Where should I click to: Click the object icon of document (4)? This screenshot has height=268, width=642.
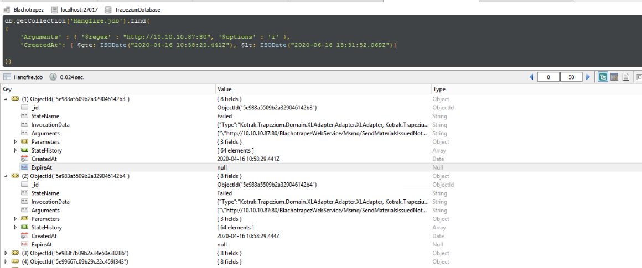click(x=15, y=261)
